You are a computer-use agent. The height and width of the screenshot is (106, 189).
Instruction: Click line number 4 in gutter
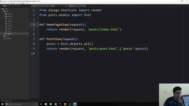tap(34, 25)
